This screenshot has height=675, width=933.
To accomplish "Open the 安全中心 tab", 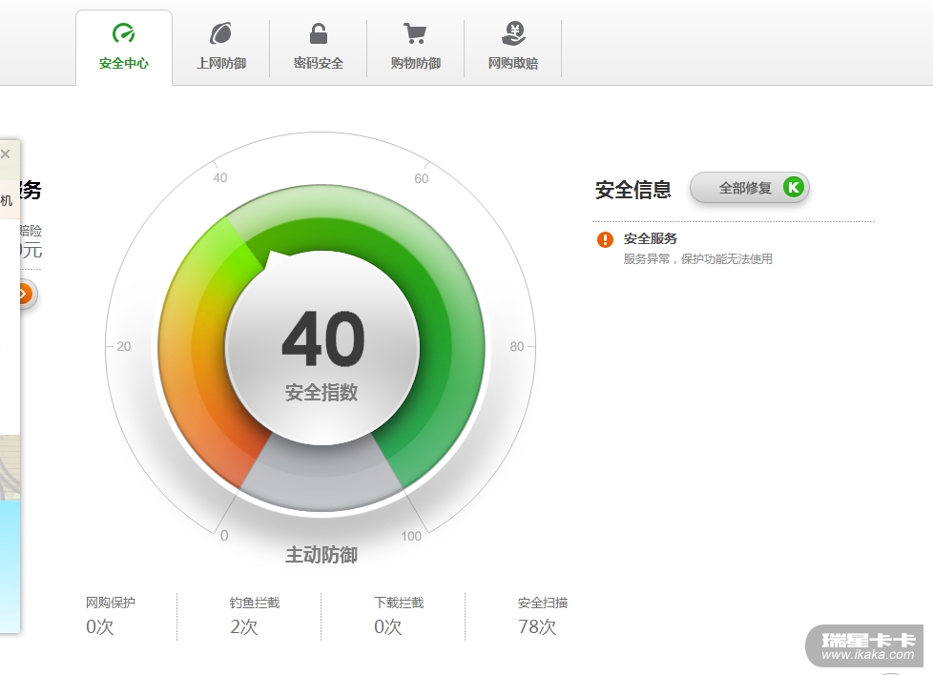I will click(x=124, y=48).
